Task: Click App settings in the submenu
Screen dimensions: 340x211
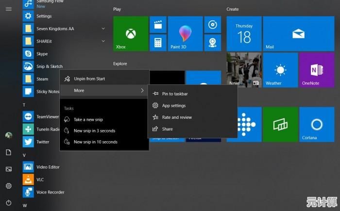Action: point(174,105)
